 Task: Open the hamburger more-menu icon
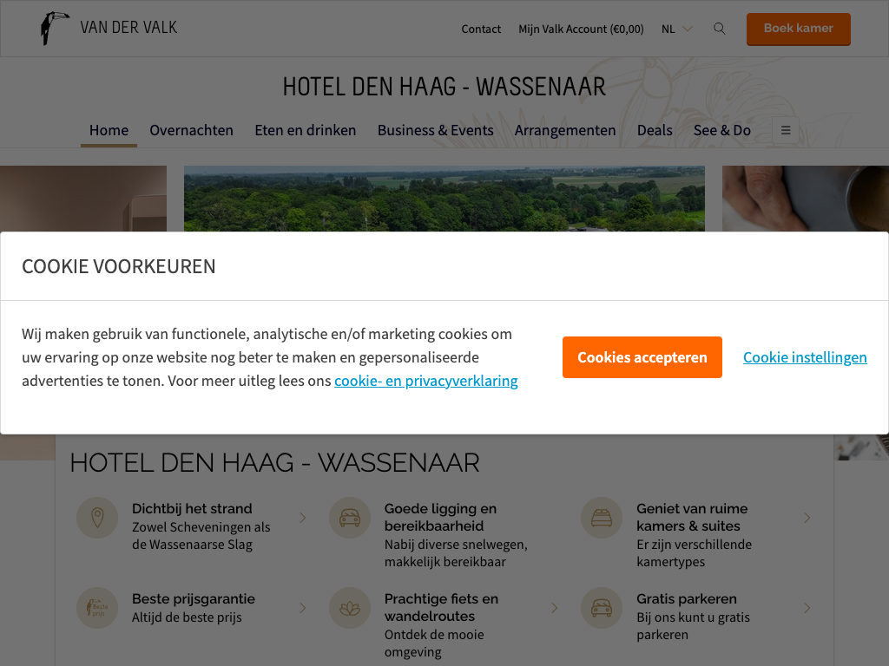[785, 130]
